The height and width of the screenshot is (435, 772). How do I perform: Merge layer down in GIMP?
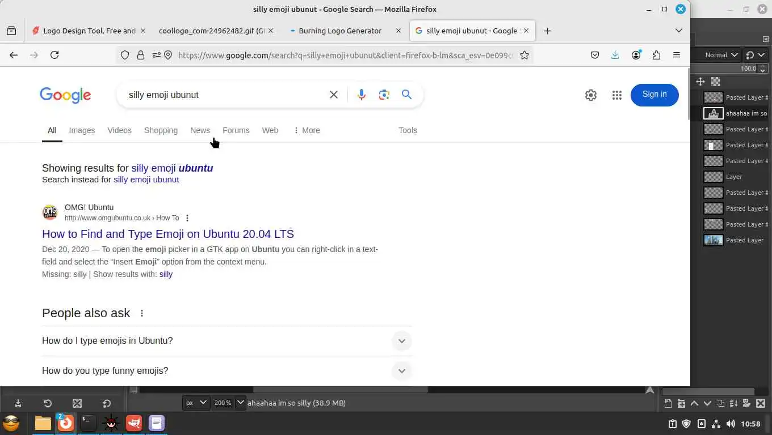(733, 403)
